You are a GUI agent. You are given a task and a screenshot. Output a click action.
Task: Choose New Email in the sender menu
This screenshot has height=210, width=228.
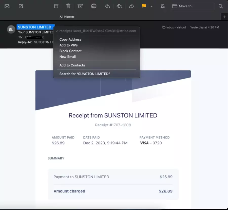(x=68, y=57)
